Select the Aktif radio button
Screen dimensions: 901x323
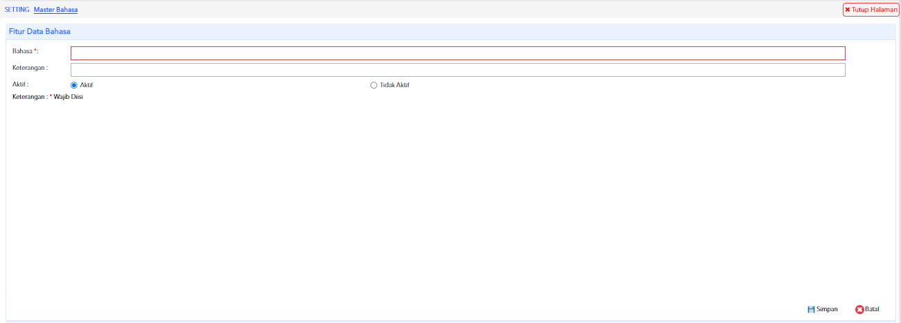[x=74, y=85]
